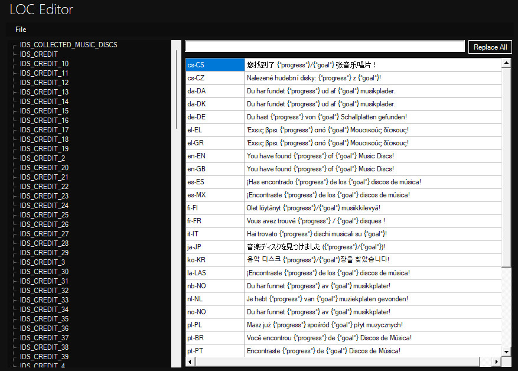The width and height of the screenshot is (518, 371).
Task: Open the File menu
Action: (x=21, y=29)
